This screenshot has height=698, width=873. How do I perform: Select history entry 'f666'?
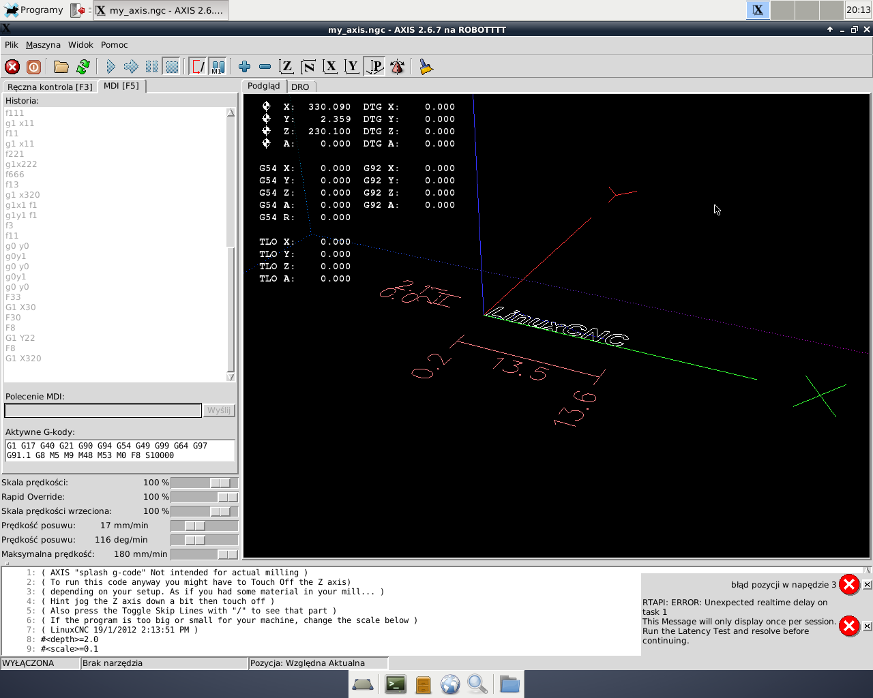(x=14, y=174)
